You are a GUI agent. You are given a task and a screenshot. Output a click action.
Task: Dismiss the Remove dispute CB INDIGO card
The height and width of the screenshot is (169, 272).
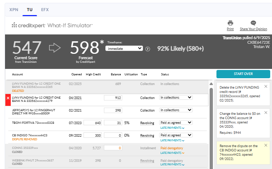266,145
